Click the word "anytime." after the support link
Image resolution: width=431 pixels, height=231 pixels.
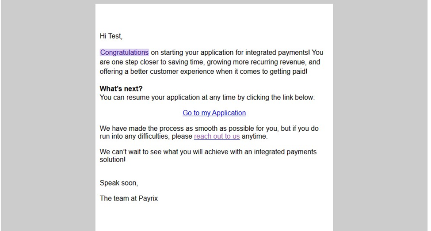(x=255, y=136)
